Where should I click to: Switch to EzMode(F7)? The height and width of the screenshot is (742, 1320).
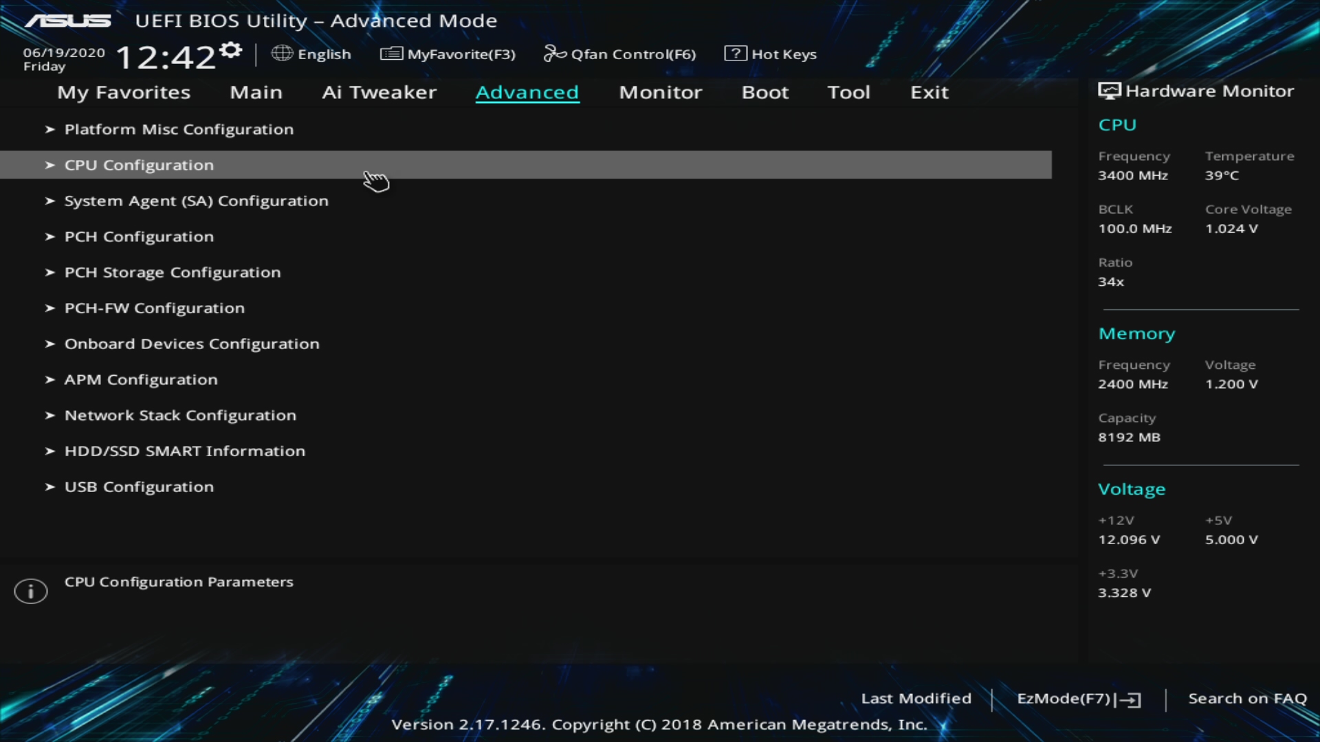coord(1079,699)
